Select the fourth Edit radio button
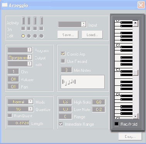146x144 pixels. click(41, 36)
